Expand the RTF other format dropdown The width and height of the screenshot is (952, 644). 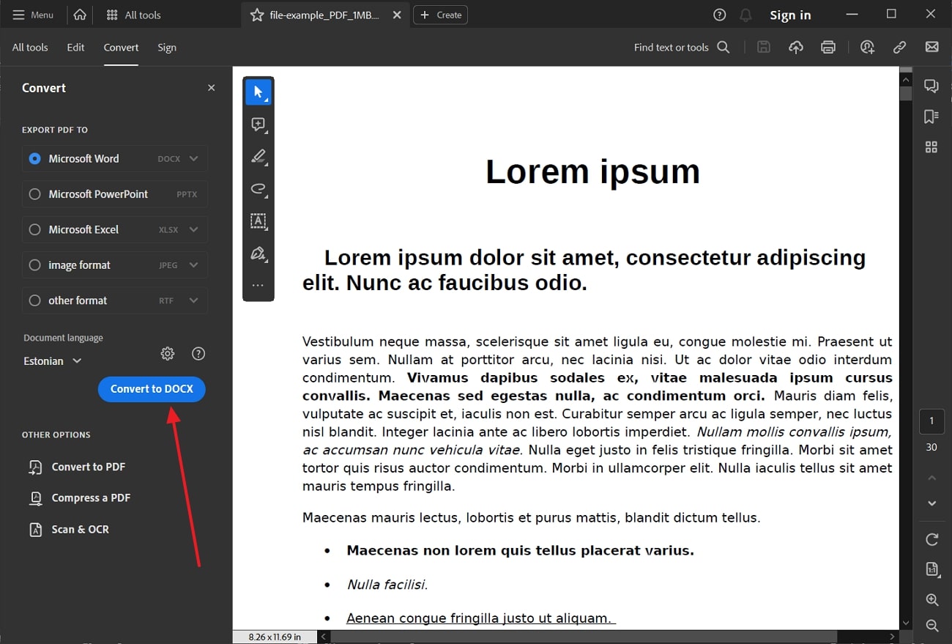pyautogui.click(x=193, y=300)
